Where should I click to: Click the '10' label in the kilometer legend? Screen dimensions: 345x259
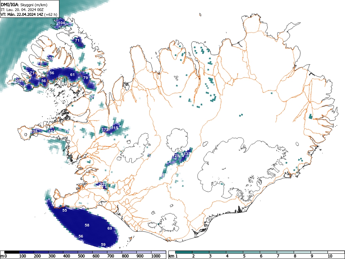330,256
